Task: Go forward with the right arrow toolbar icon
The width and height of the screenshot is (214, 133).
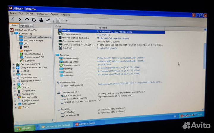Action: (x=20, y=20)
